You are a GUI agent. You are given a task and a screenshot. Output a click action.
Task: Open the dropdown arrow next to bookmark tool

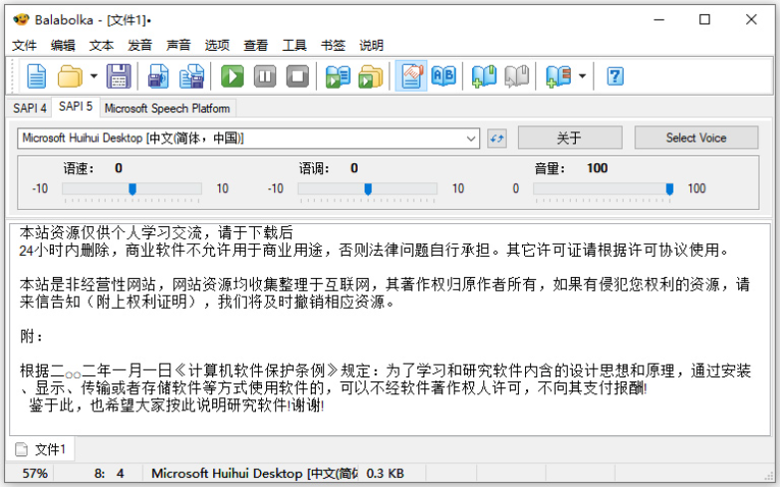[x=582, y=76]
